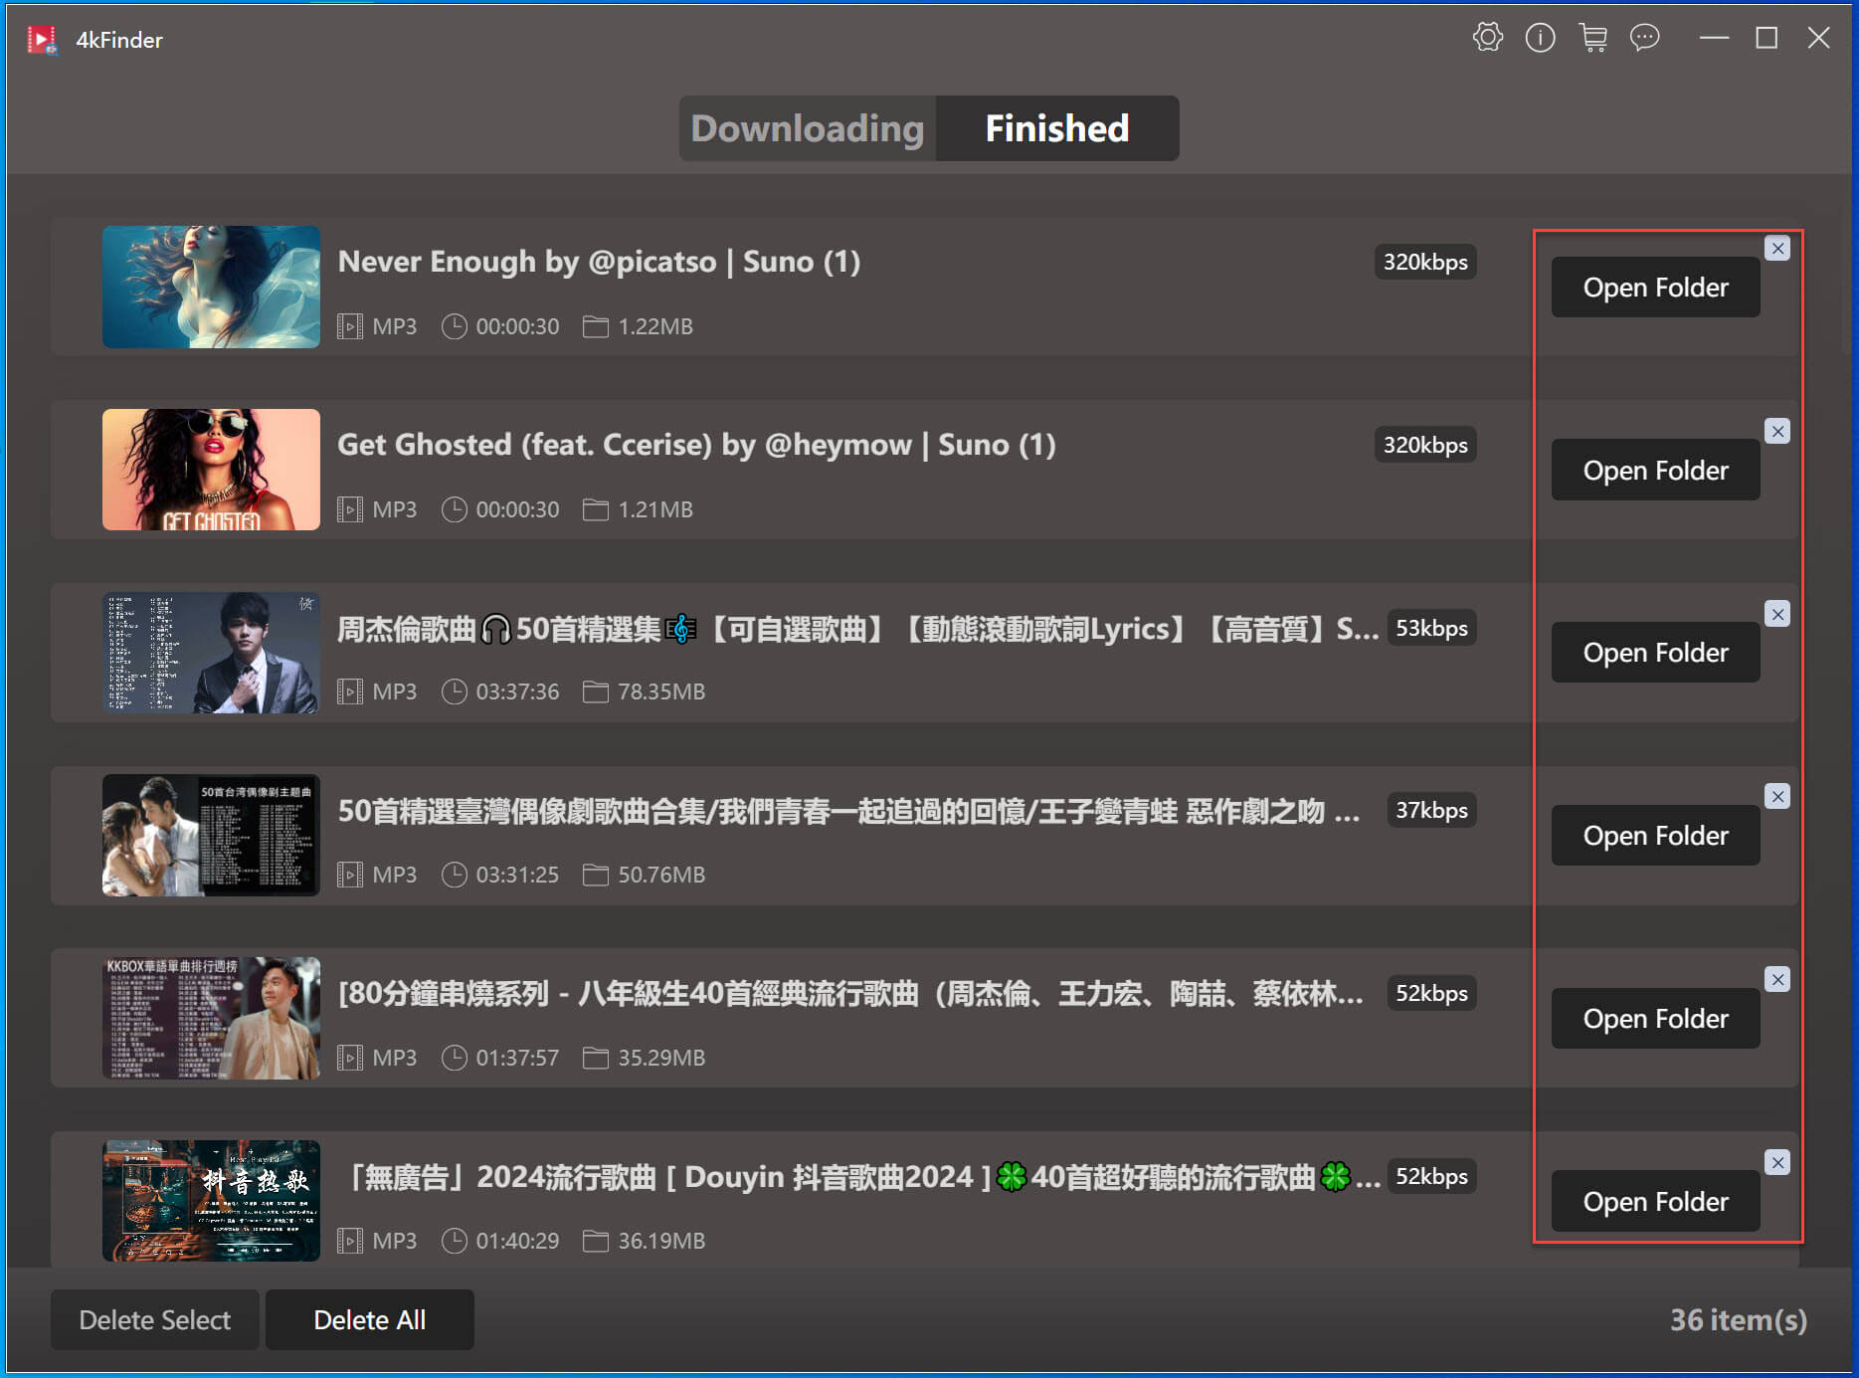Remove the Get Ghosted item with X

pyautogui.click(x=1776, y=432)
